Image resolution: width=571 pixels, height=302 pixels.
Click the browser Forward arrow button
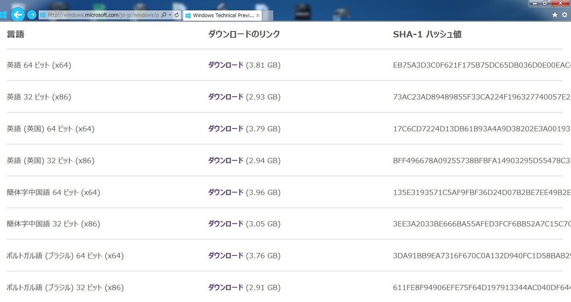click(x=32, y=15)
